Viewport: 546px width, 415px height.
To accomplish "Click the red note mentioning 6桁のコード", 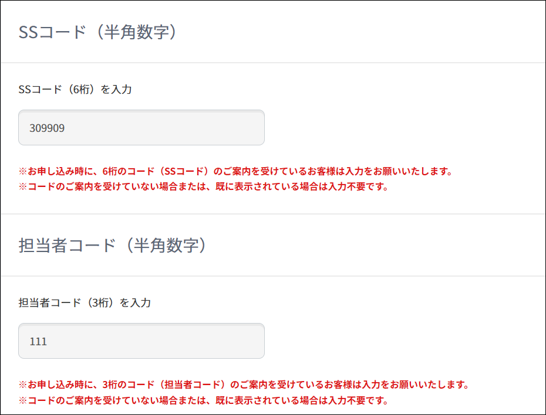I will [x=235, y=171].
